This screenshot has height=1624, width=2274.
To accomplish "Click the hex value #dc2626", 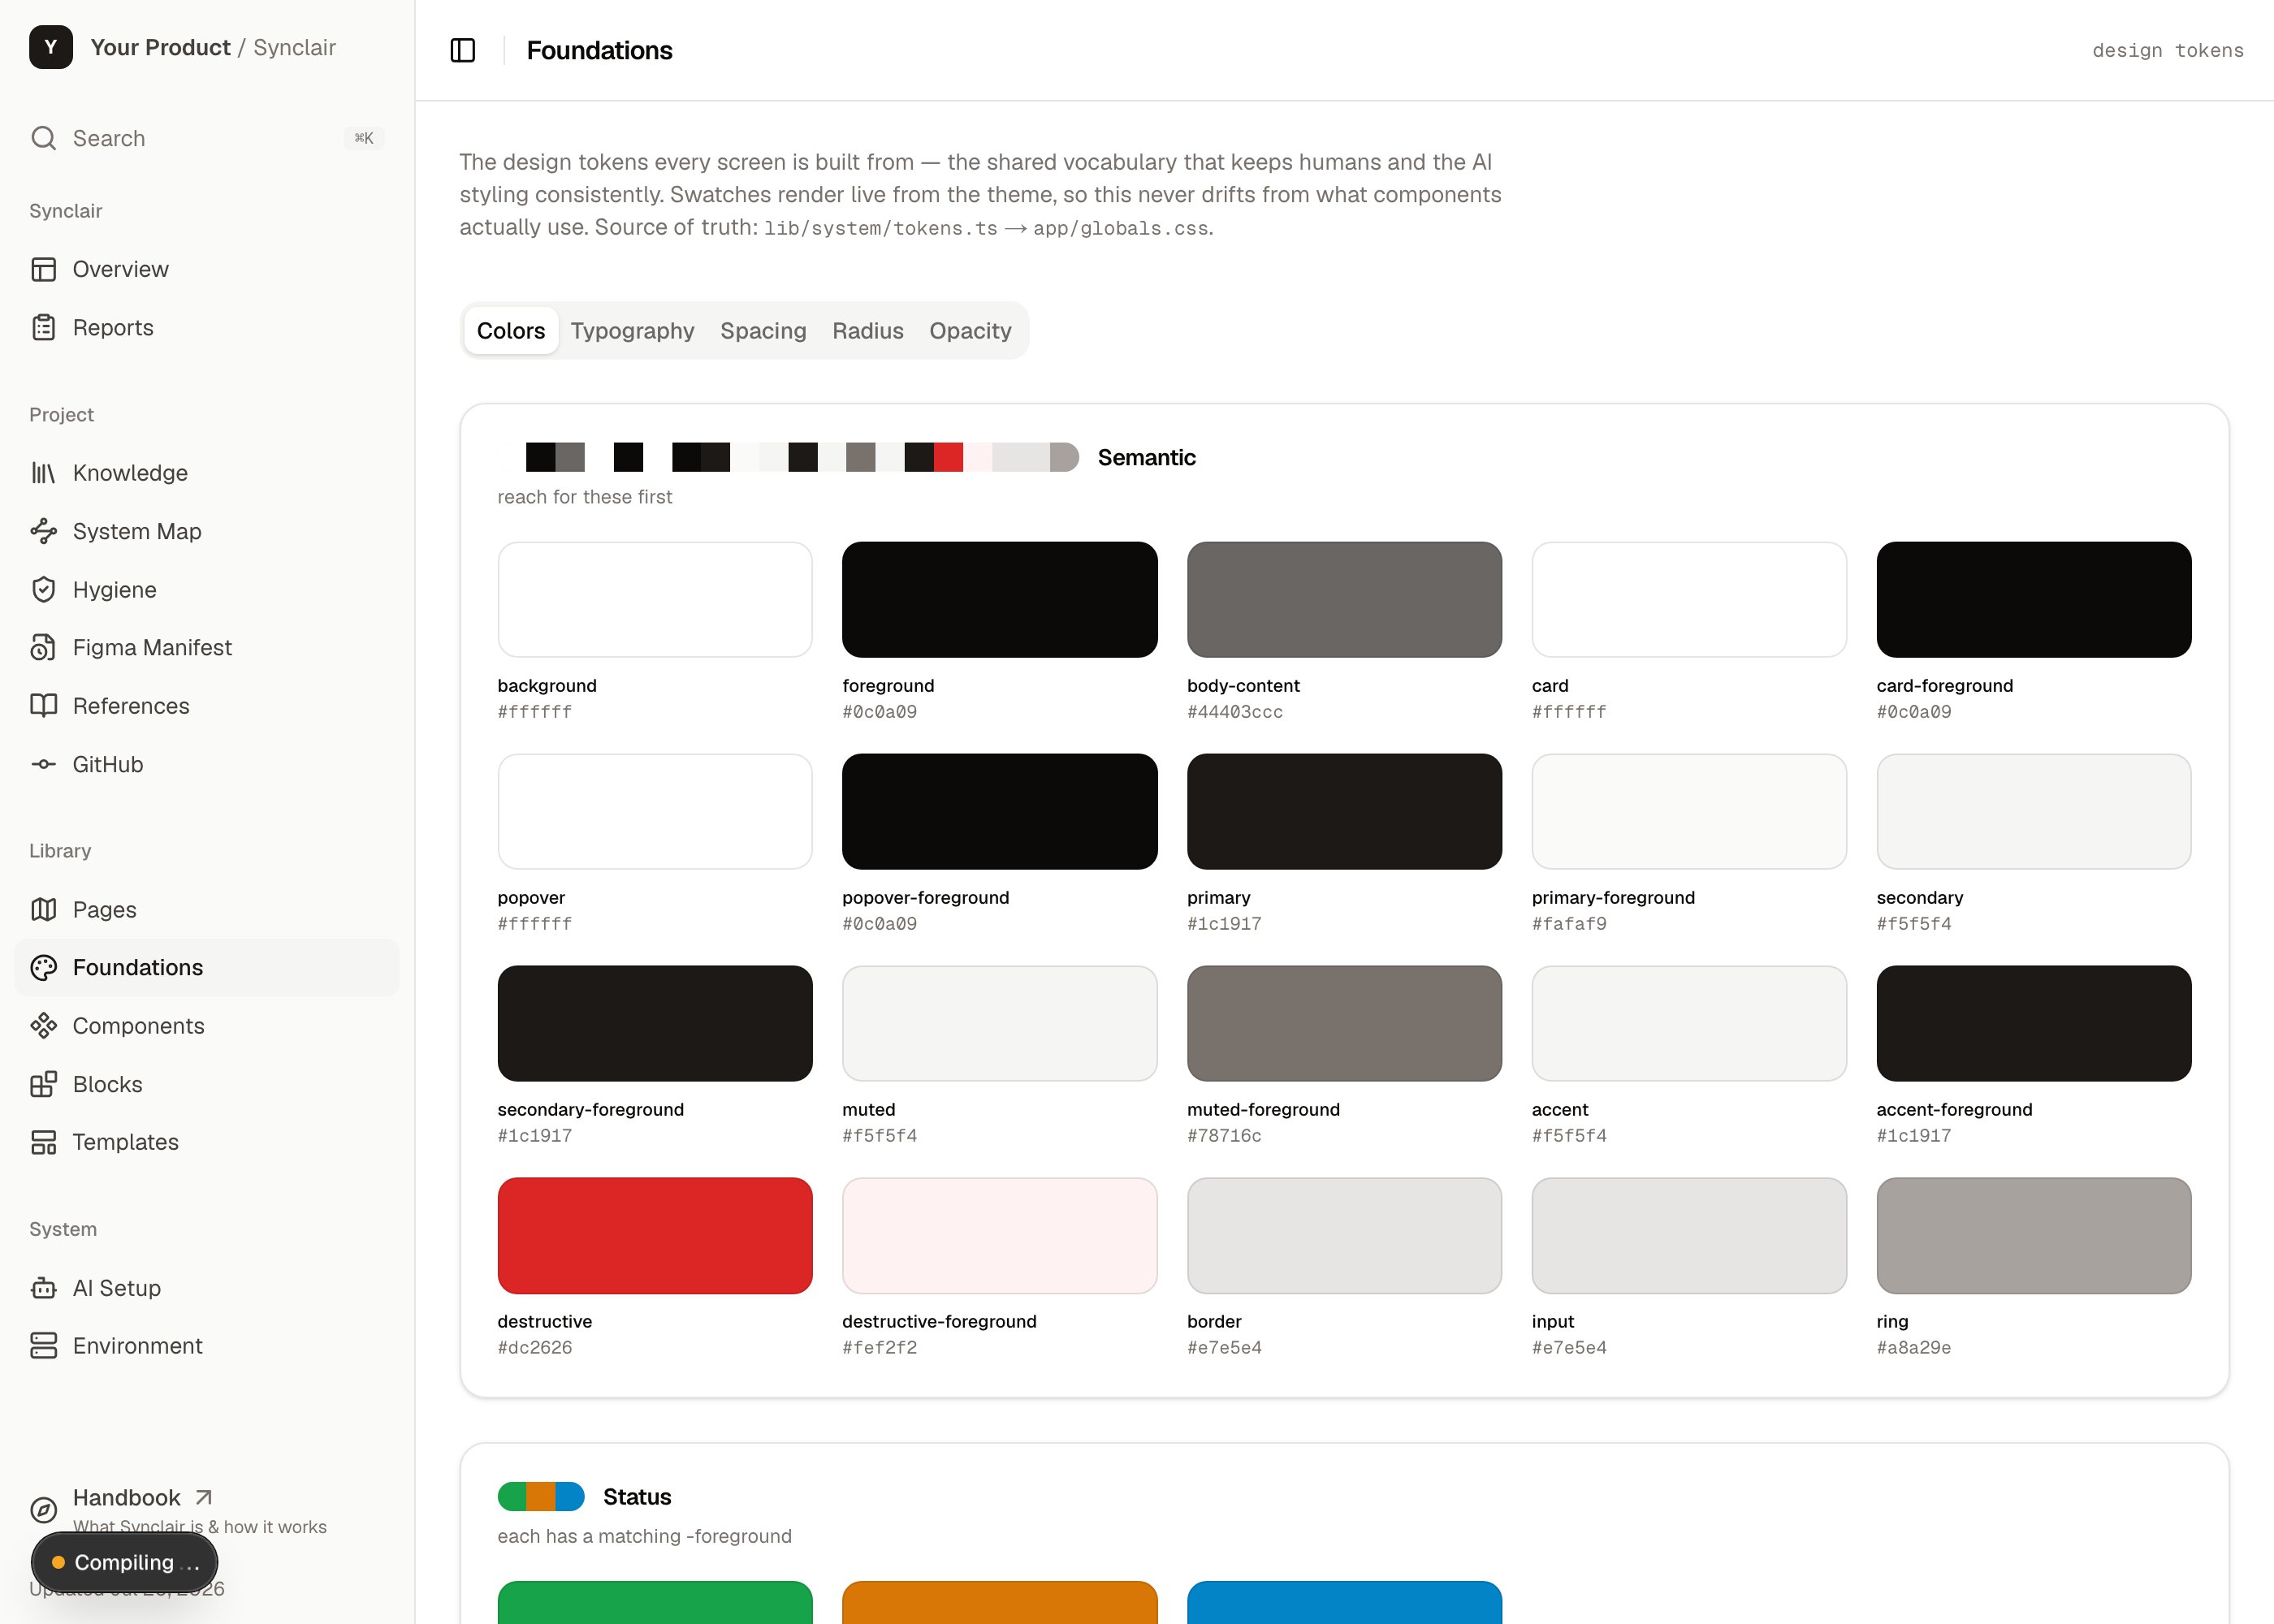I will click(535, 1348).
